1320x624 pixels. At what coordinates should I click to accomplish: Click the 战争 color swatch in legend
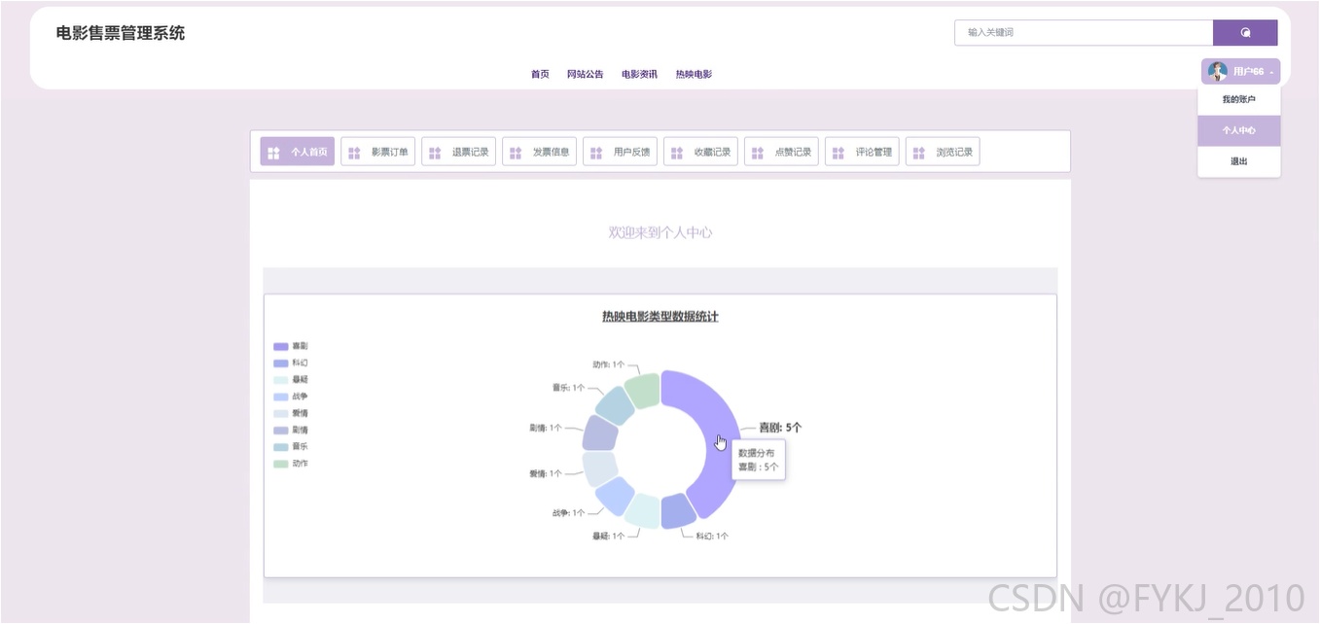pos(280,397)
